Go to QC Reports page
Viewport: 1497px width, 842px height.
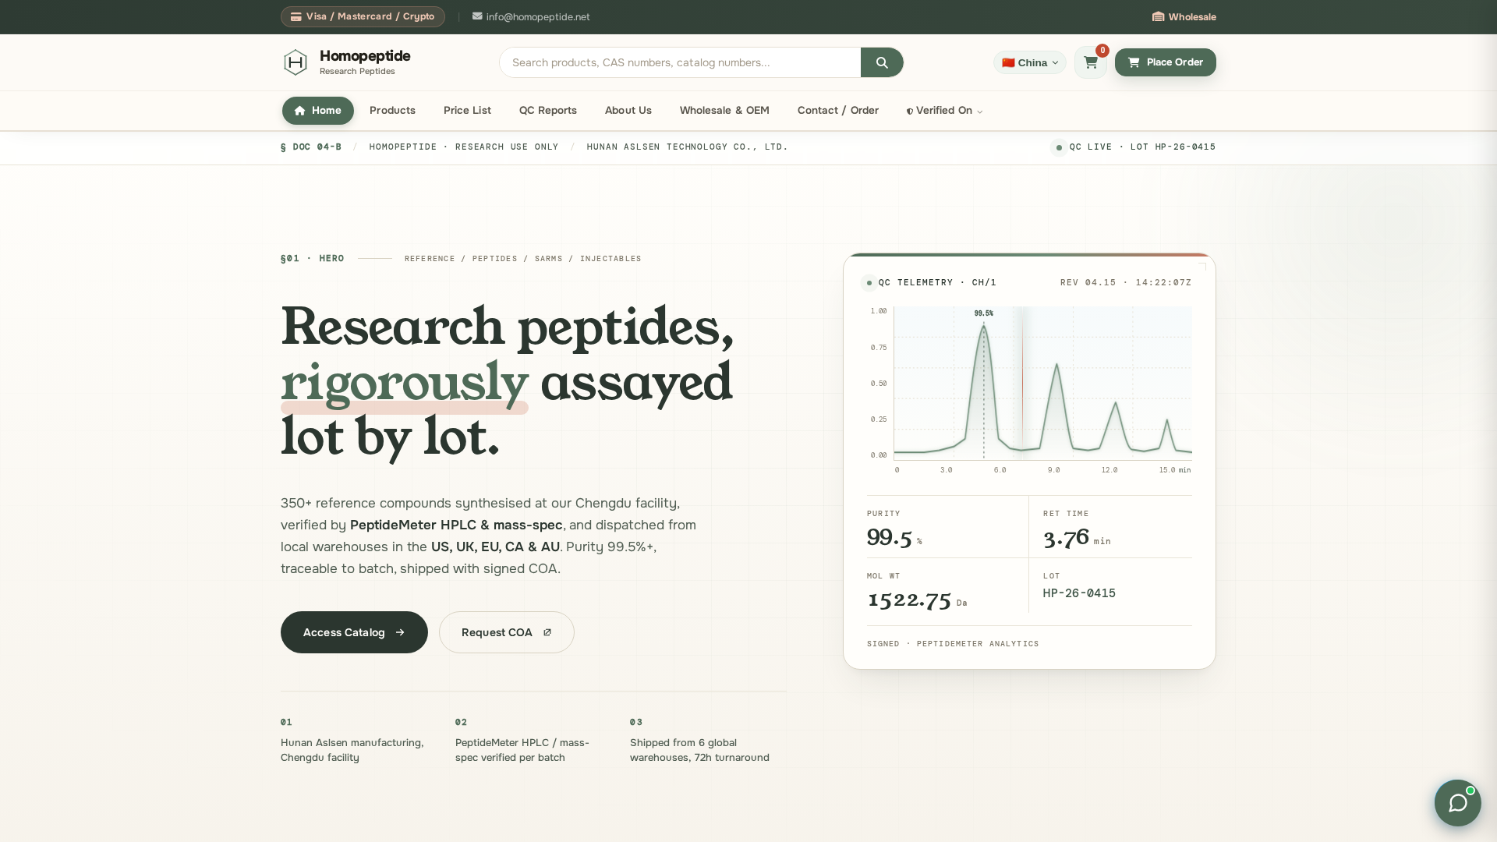548,111
